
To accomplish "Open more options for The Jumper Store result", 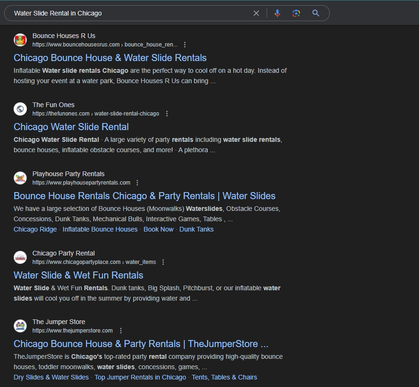I will (121, 331).
